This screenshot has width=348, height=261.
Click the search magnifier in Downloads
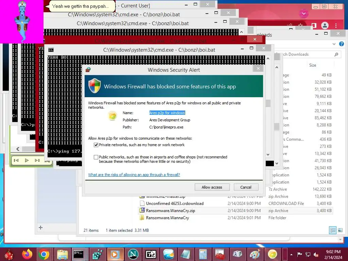336,54
